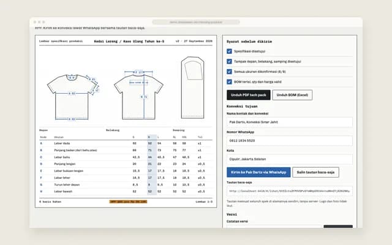
Task: Click the 'Turun leher depan' row label
Action: point(67,185)
